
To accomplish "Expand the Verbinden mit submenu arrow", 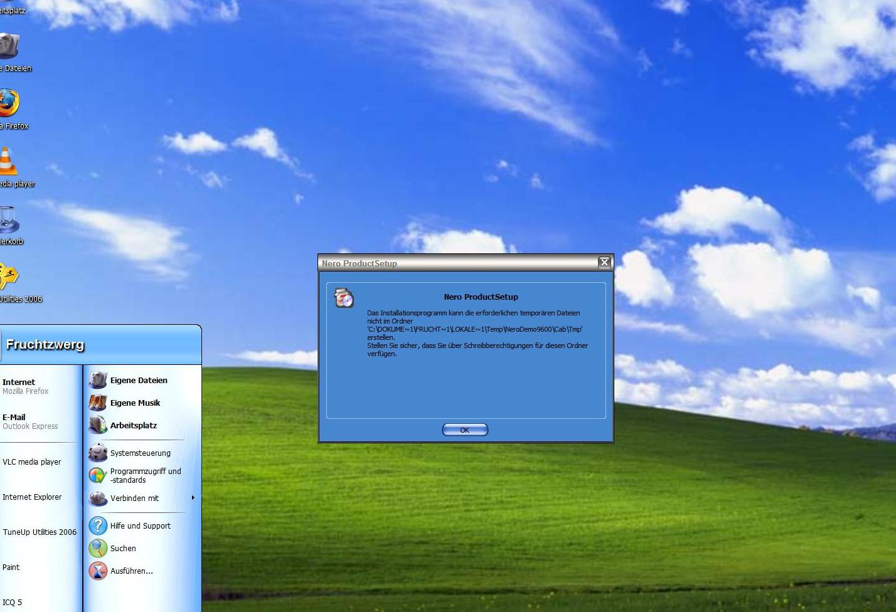I will [x=193, y=498].
